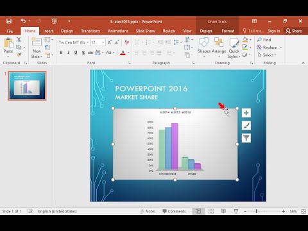Click the Save icon in title bar

coord(9,21)
